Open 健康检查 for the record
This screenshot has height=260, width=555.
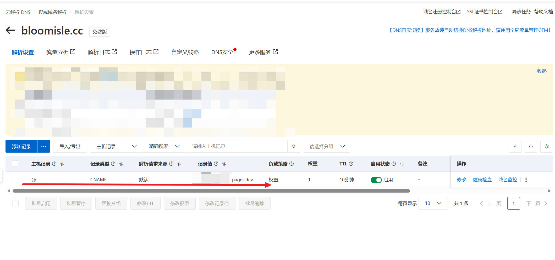point(482,180)
